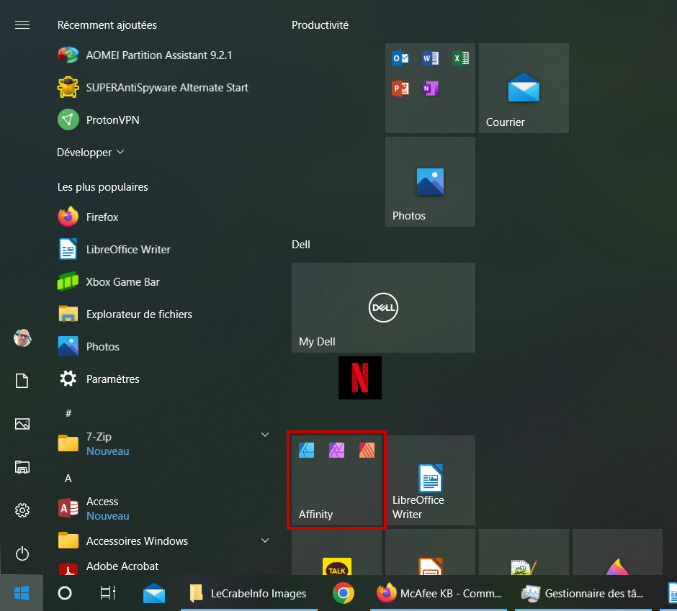Open Affinity Designer in the Affinity folder
This screenshot has width=677, height=611.
pos(307,450)
